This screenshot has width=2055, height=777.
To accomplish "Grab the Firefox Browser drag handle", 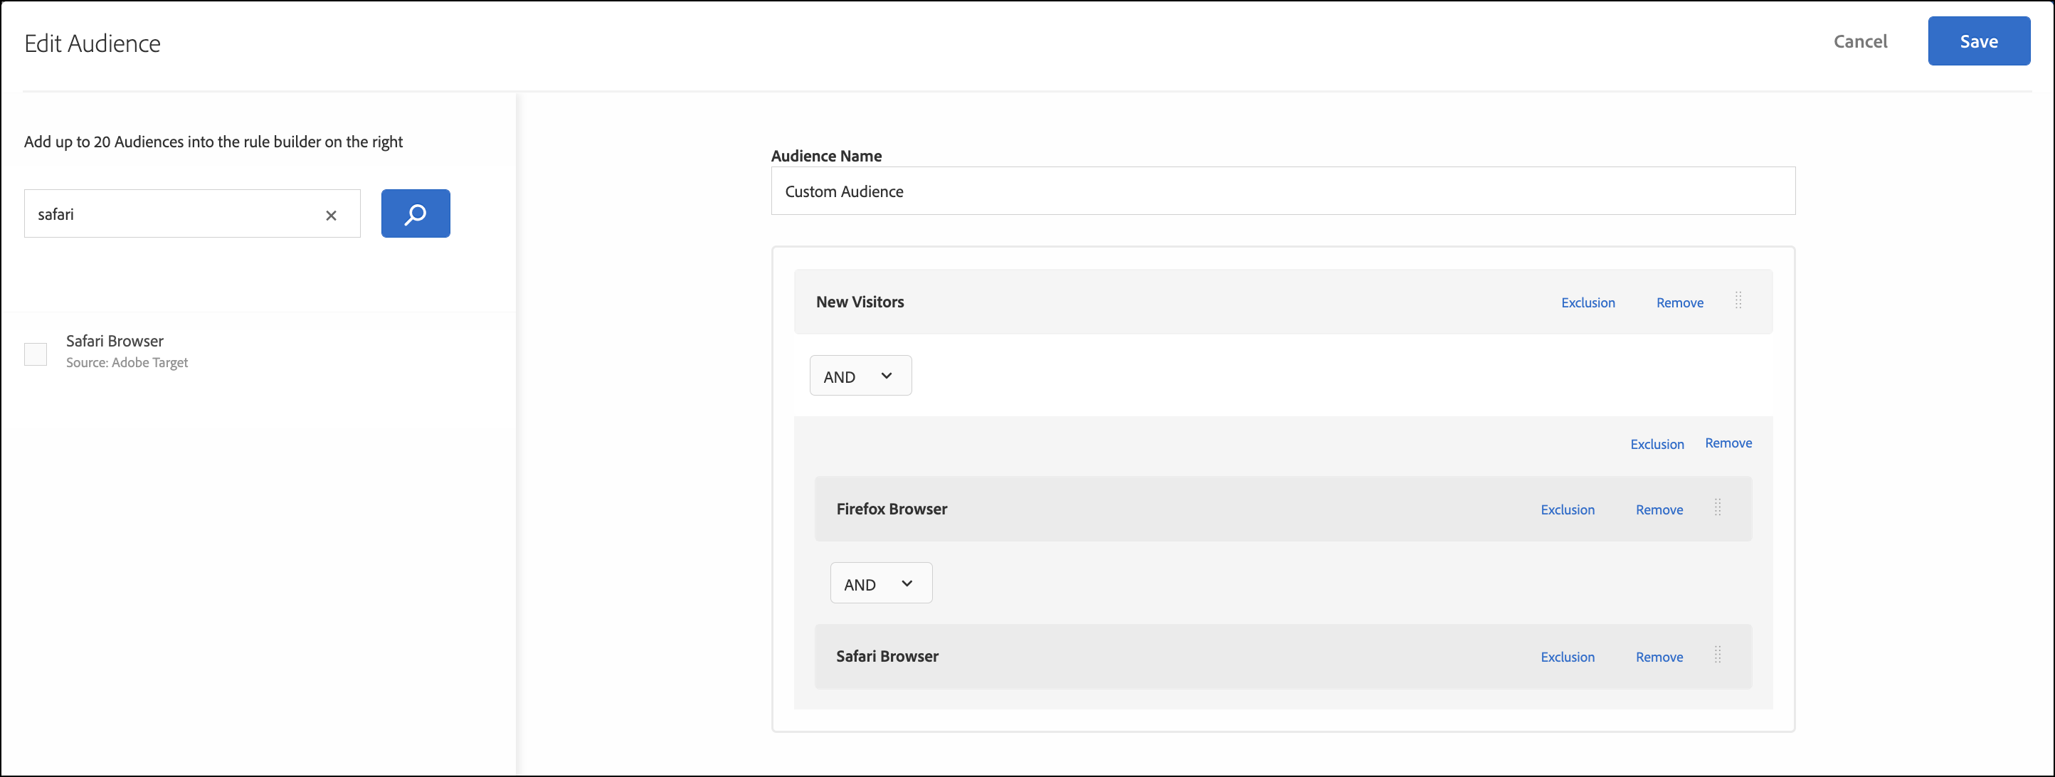I will pos(1717,507).
